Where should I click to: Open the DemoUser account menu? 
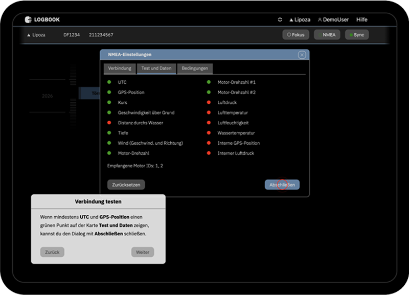click(333, 20)
